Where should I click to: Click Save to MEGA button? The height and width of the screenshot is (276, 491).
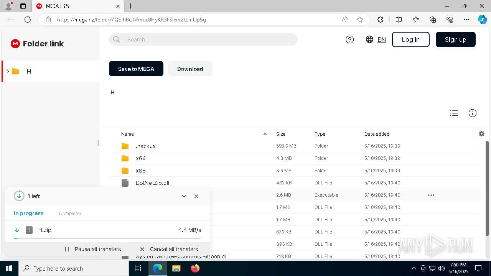pos(136,69)
